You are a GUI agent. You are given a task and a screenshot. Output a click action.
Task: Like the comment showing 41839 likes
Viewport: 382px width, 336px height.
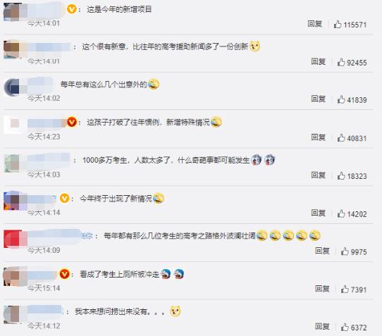[341, 99]
